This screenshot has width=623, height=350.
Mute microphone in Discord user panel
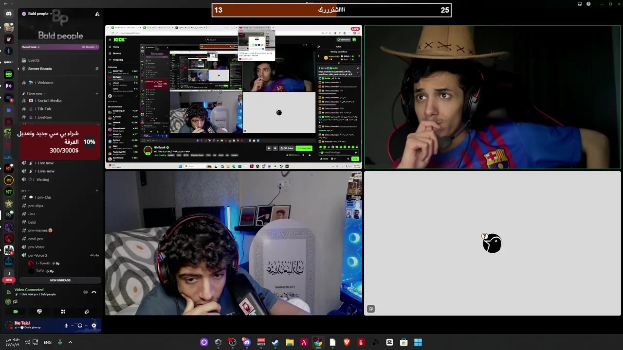click(66, 326)
